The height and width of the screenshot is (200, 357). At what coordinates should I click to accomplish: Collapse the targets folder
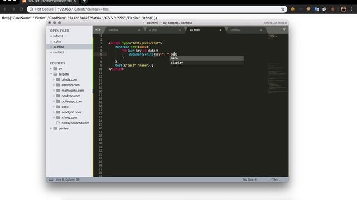point(51,74)
